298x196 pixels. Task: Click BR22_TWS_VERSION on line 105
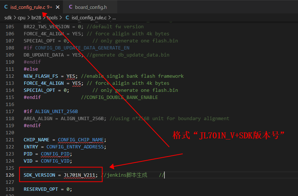click(46, 27)
